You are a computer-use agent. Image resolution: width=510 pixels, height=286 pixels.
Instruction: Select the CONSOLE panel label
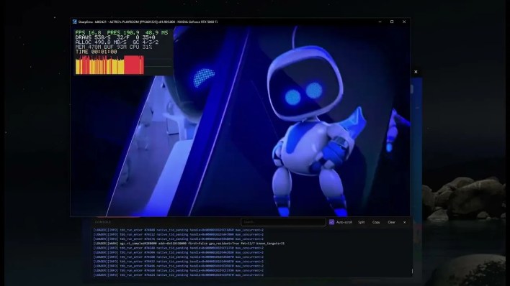click(103, 222)
